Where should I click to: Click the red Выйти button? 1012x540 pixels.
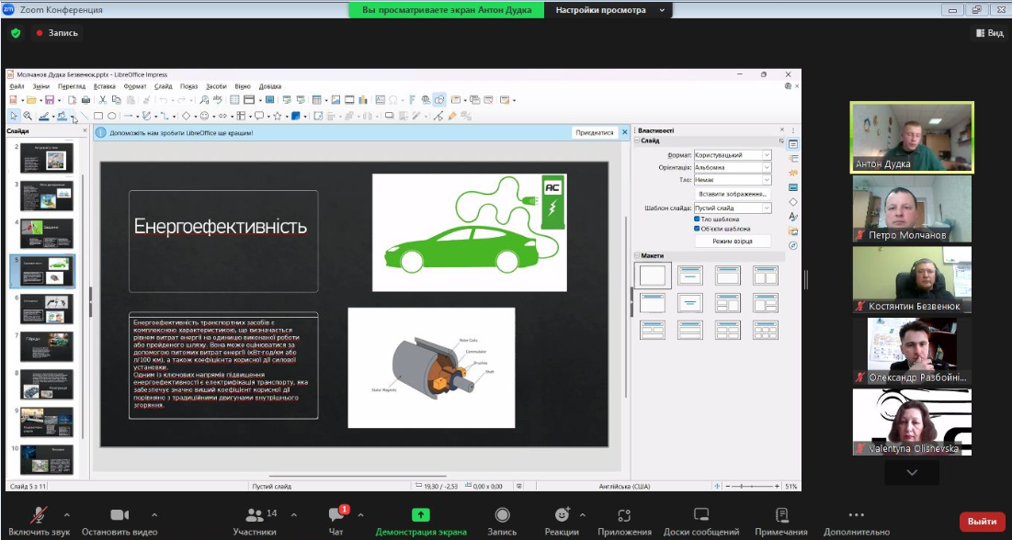pyautogui.click(x=982, y=521)
